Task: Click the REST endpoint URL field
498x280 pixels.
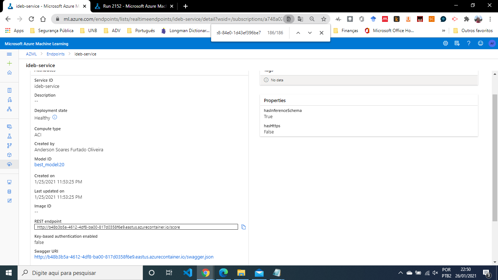Action: [136, 227]
